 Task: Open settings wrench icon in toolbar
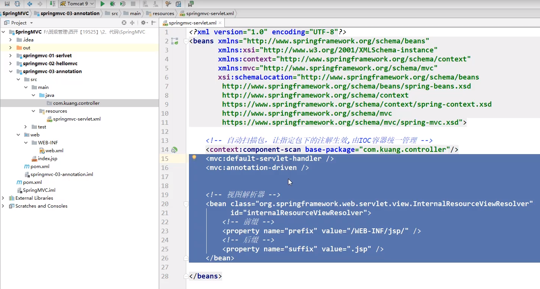click(x=168, y=4)
